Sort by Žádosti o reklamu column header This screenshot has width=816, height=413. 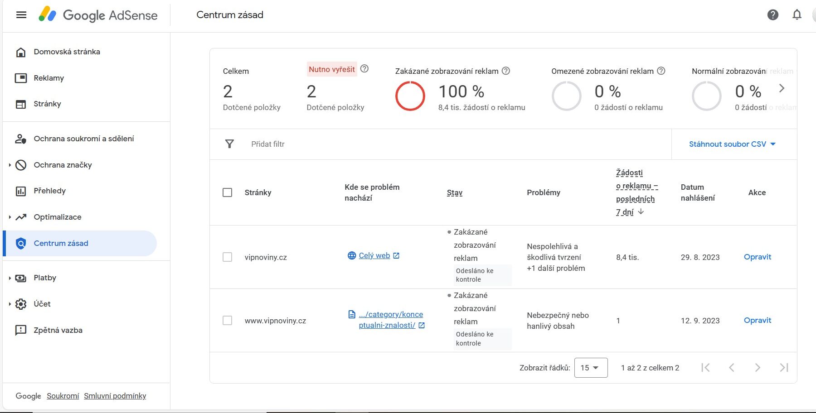[636, 192]
